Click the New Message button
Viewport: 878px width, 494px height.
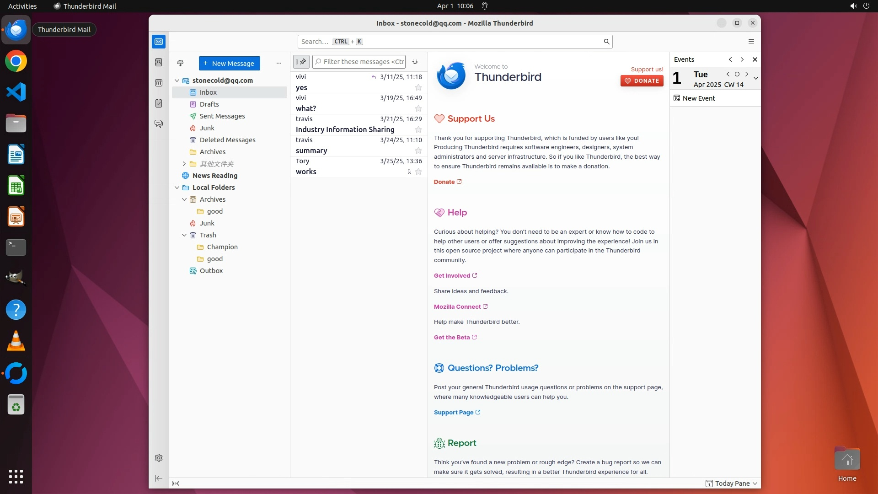pos(229,63)
